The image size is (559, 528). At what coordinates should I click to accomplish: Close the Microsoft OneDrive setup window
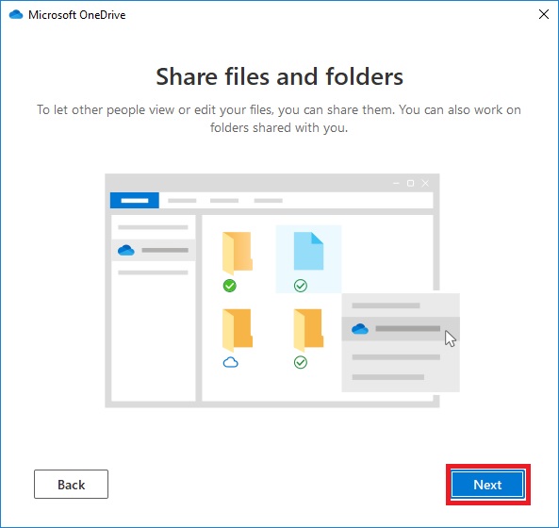544,14
